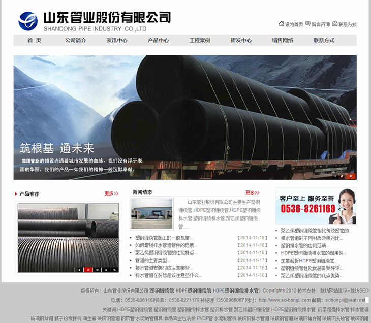Click date 【2014-11-10】 in news list

click(253, 275)
